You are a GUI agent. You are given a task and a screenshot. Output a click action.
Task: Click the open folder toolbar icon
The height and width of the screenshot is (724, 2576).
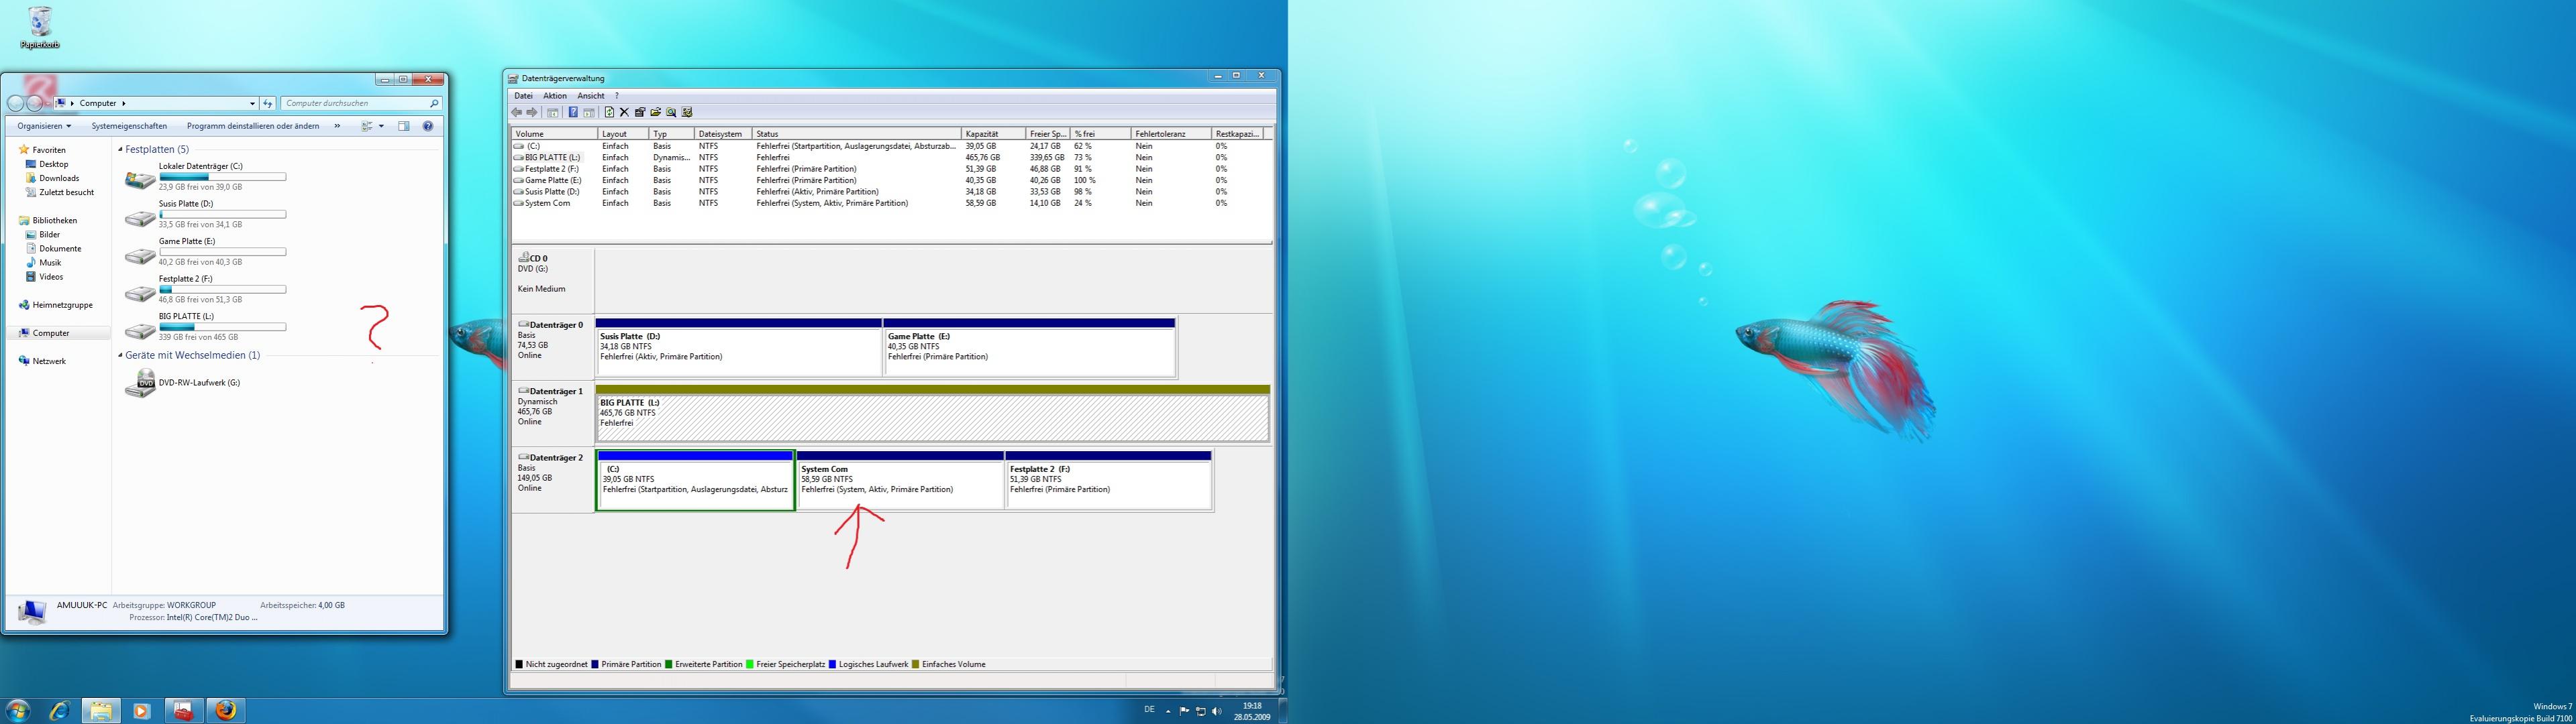pyautogui.click(x=656, y=113)
